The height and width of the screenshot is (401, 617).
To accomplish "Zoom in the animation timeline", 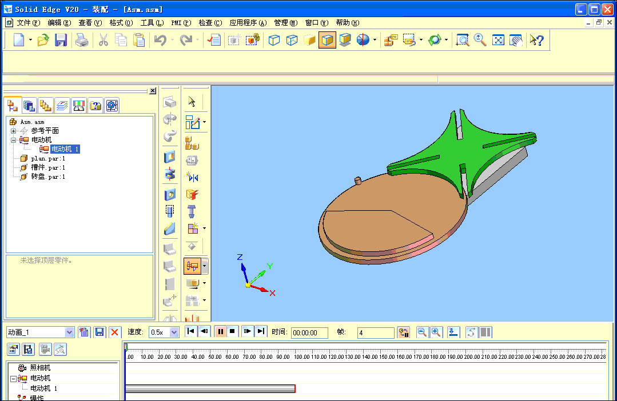I will point(436,332).
